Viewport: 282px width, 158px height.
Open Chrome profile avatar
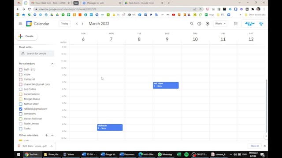[258, 9]
